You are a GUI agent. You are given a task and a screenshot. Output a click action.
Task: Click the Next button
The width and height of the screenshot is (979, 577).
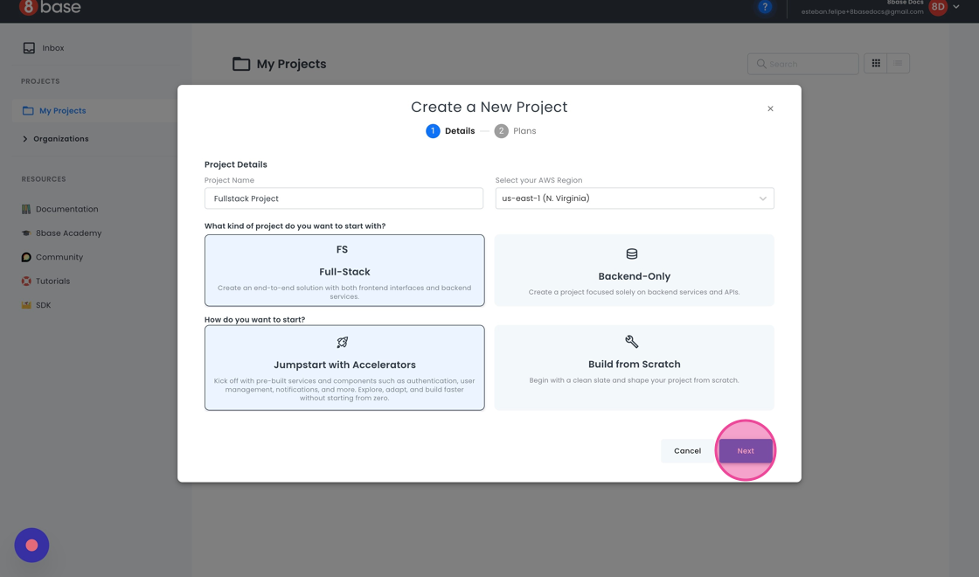[x=746, y=451]
